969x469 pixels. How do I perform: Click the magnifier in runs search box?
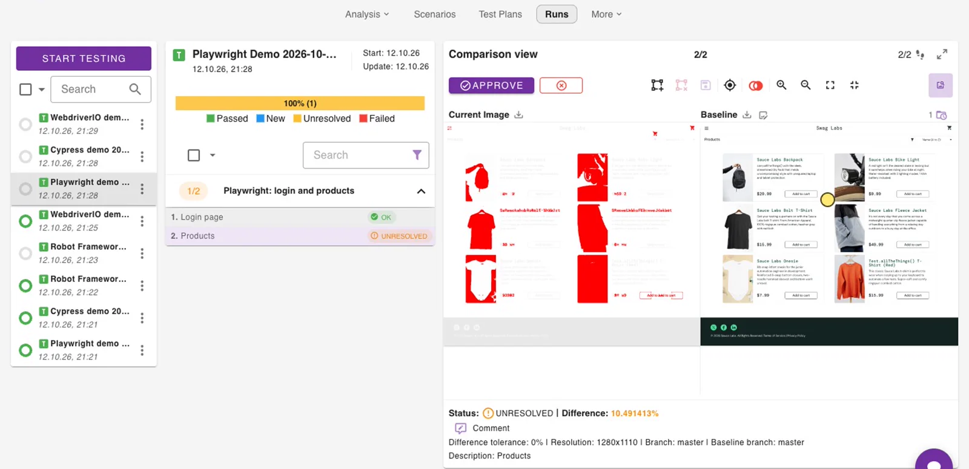(x=135, y=89)
